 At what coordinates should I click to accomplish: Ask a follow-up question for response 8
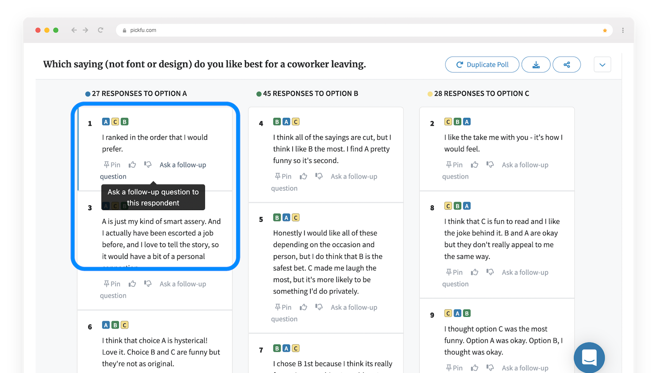(495, 278)
